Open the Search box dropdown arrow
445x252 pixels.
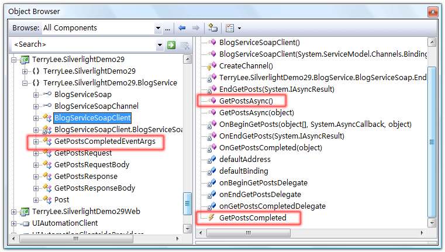(x=160, y=45)
